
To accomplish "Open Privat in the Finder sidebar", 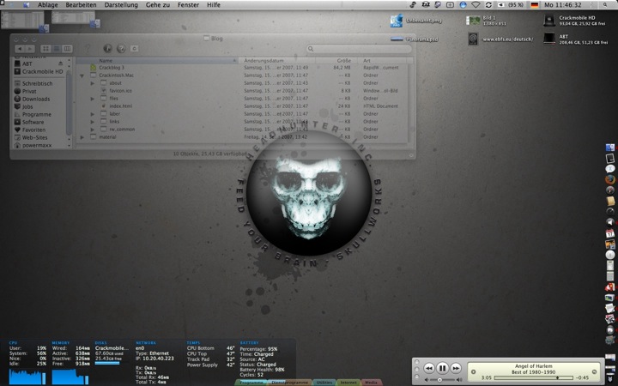I will click(x=25, y=91).
